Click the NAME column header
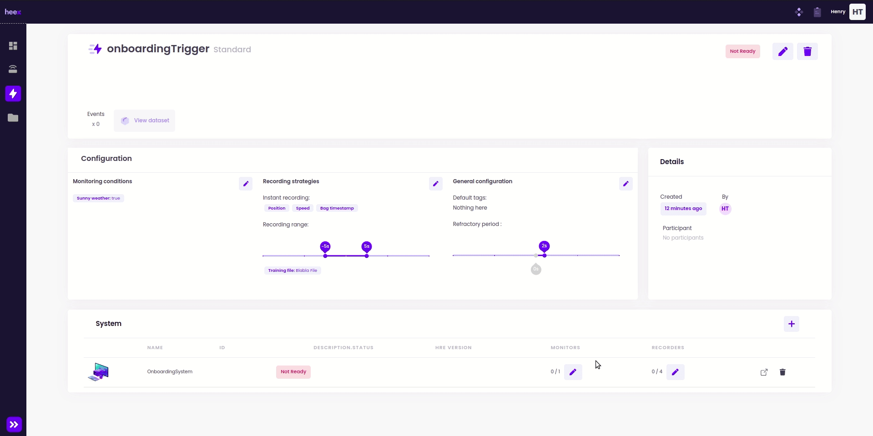This screenshot has width=873, height=436. coord(155,348)
